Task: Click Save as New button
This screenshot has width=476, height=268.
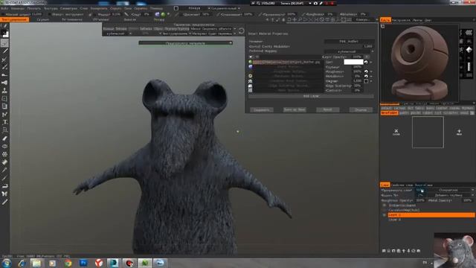Action: click(295, 109)
